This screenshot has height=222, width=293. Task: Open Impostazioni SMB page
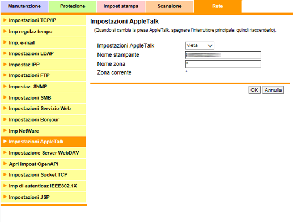43,97
